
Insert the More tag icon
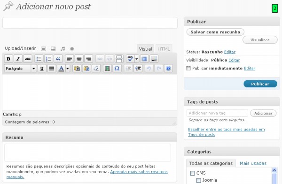click(x=119, y=59)
